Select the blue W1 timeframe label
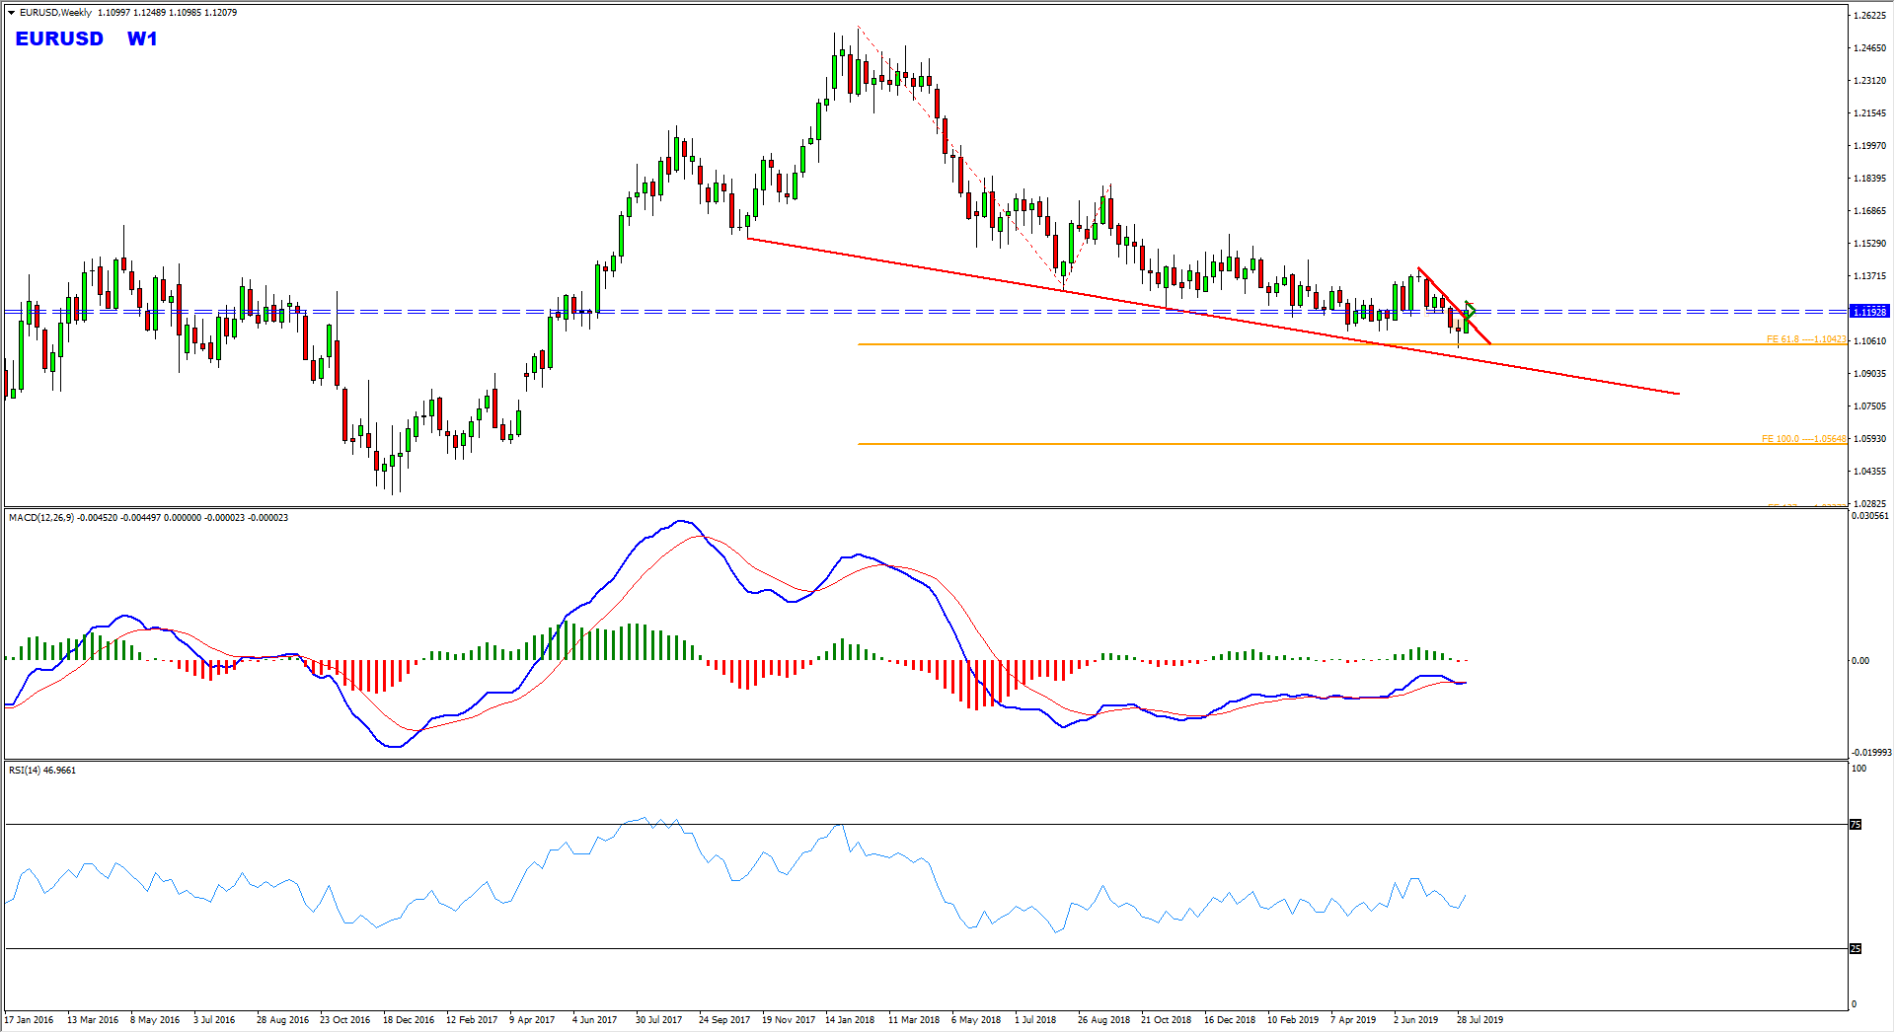Image resolution: width=1895 pixels, height=1033 pixels. coord(142,38)
